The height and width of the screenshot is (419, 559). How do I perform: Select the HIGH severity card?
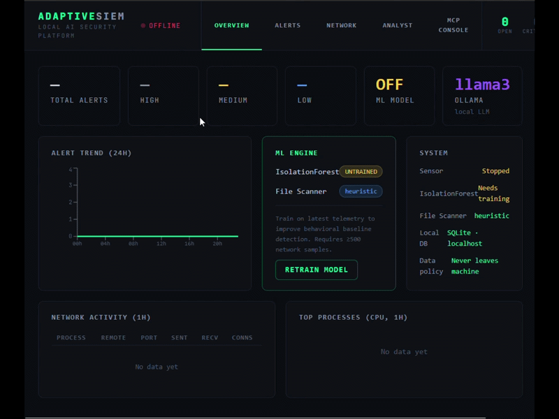click(163, 94)
